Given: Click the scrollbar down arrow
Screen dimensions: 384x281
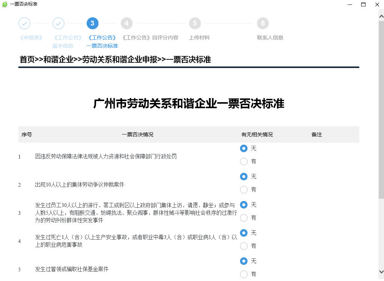Looking at the screenshot, I should click(381, 272).
